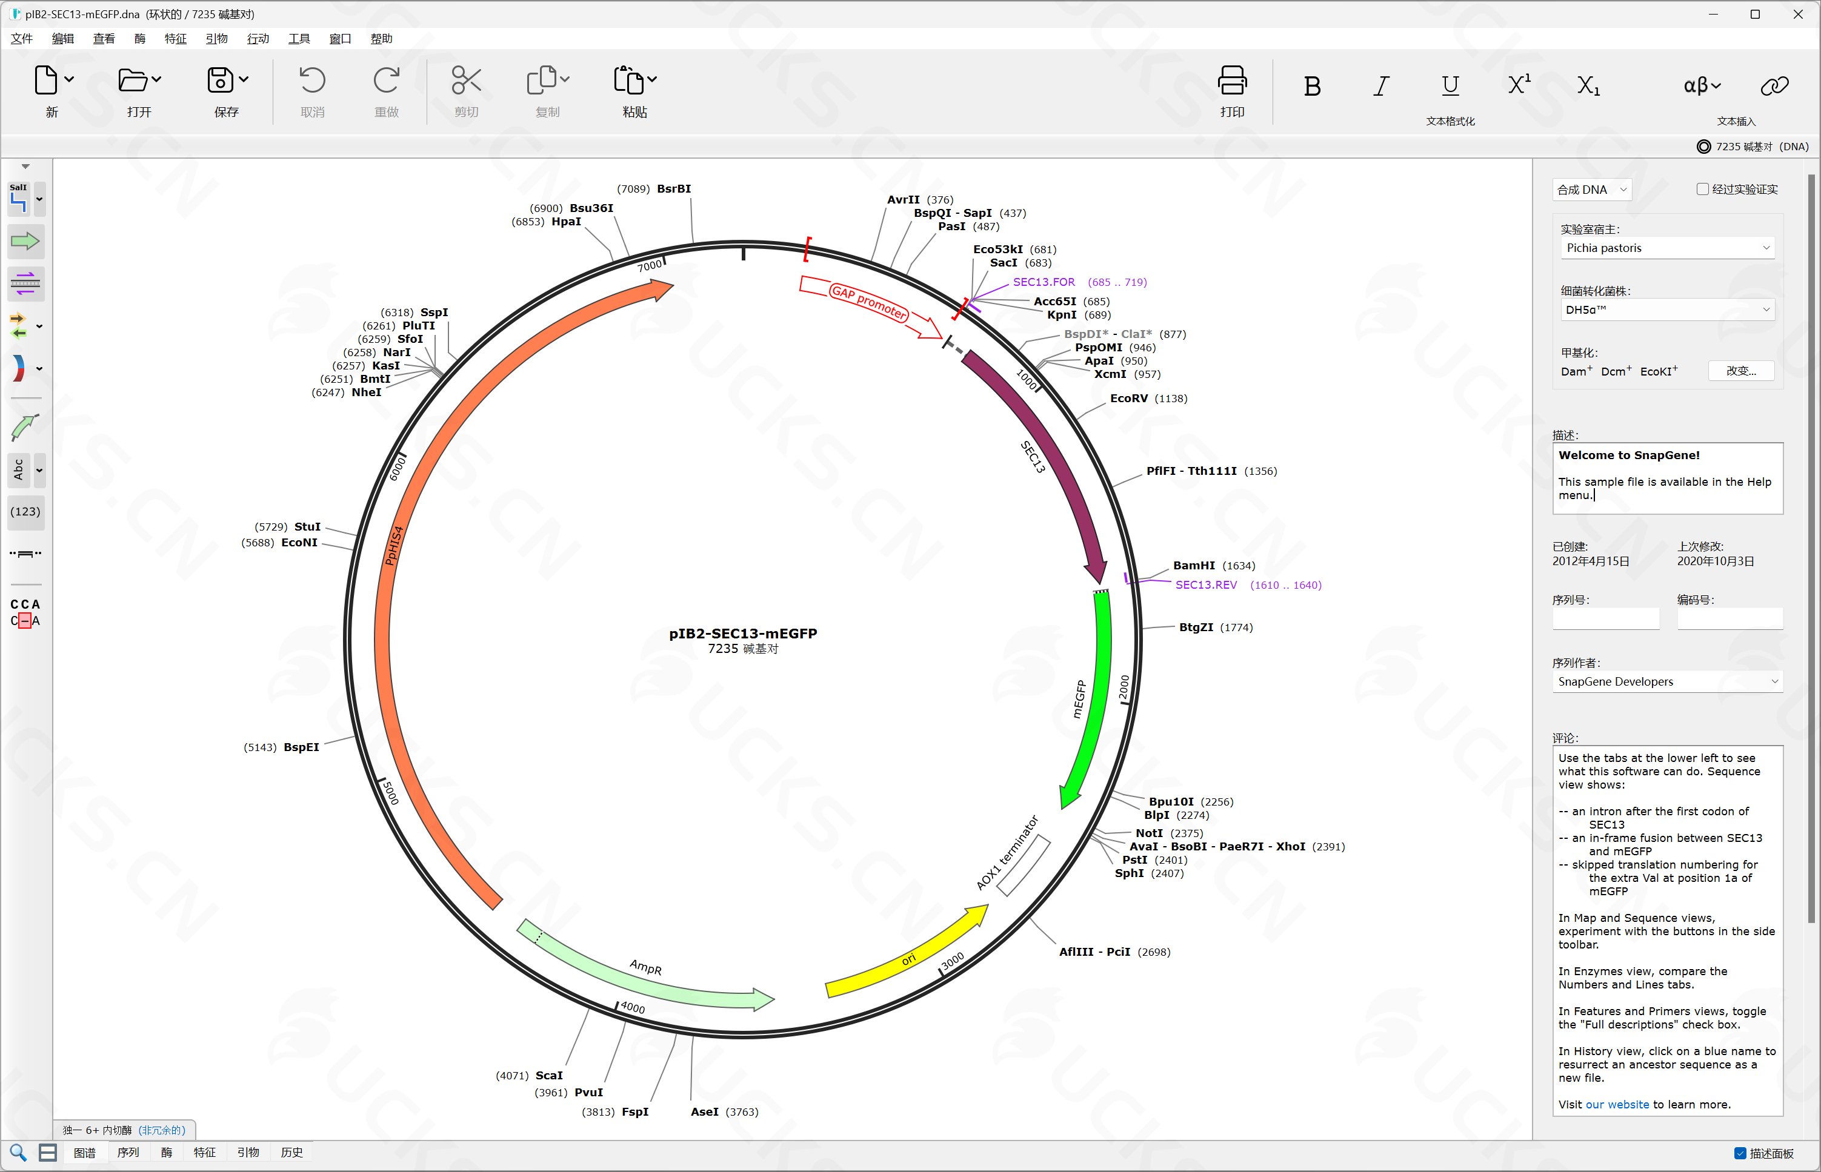The width and height of the screenshot is (1821, 1172).
Task: Click the Redo (重做) icon
Action: click(386, 80)
